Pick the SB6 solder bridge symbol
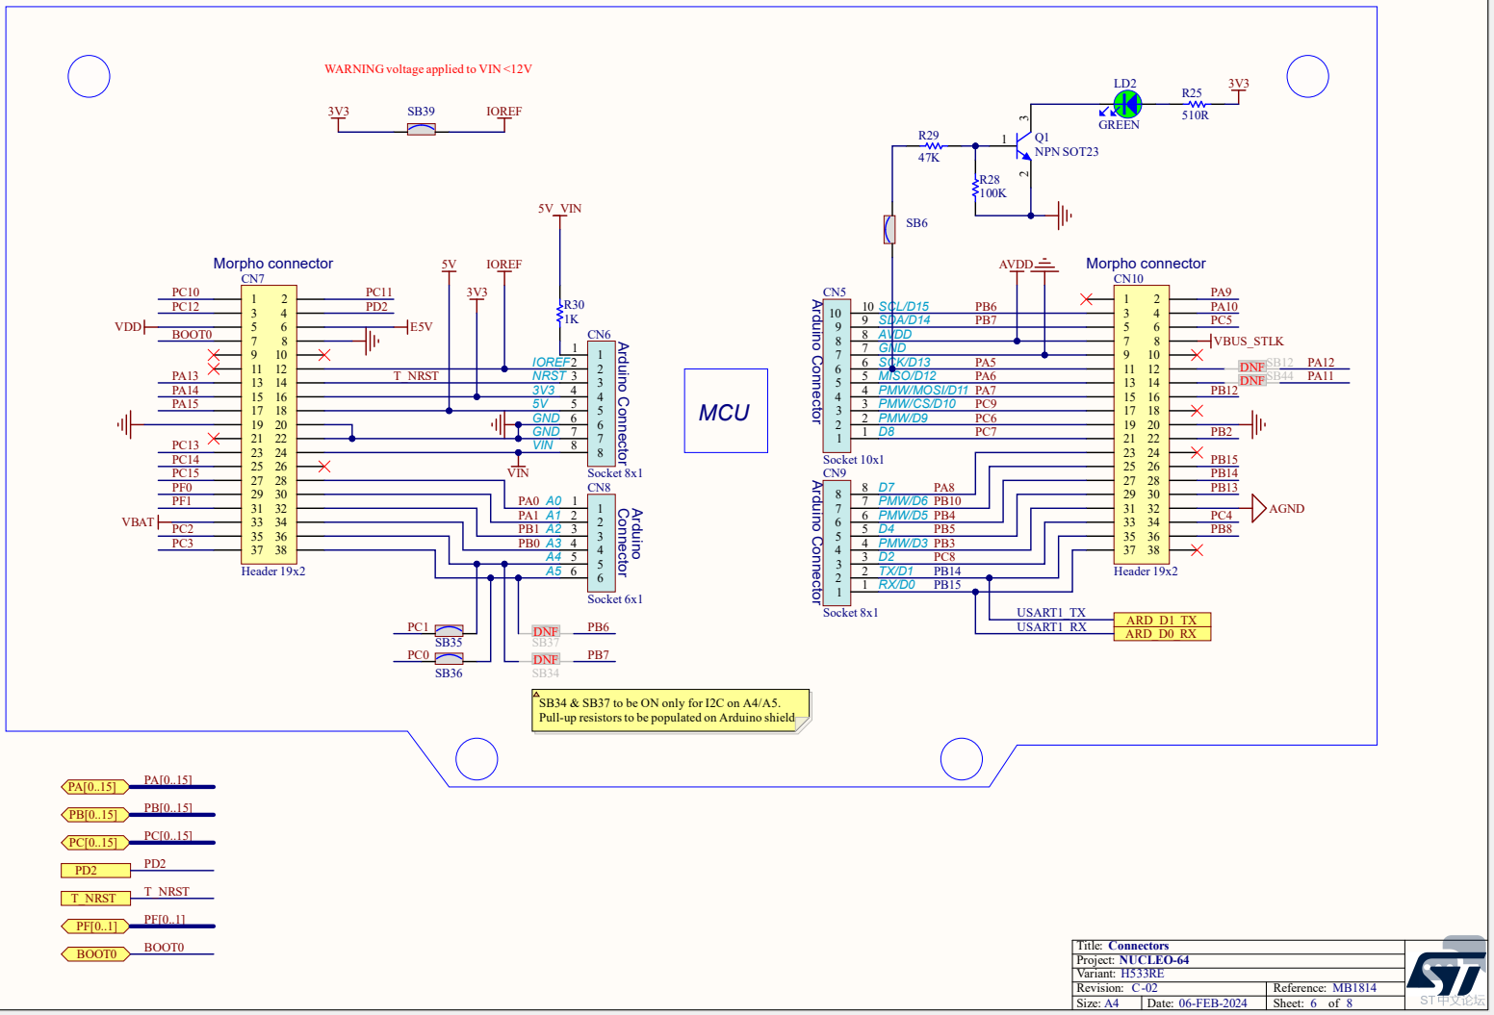 tap(889, 229)
